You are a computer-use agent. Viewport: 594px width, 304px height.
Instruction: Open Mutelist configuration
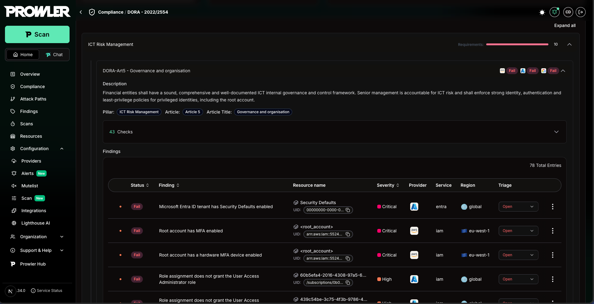pos(29,186)
